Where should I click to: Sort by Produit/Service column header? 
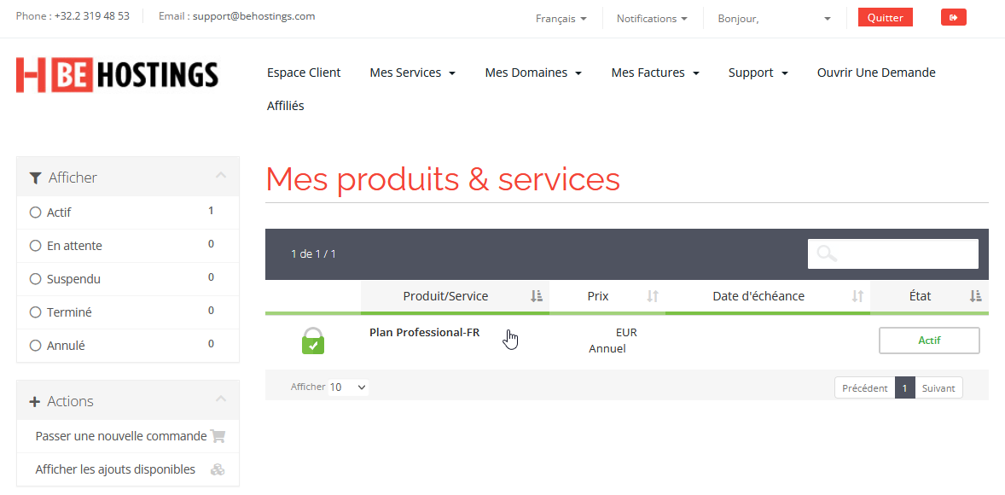455,296
